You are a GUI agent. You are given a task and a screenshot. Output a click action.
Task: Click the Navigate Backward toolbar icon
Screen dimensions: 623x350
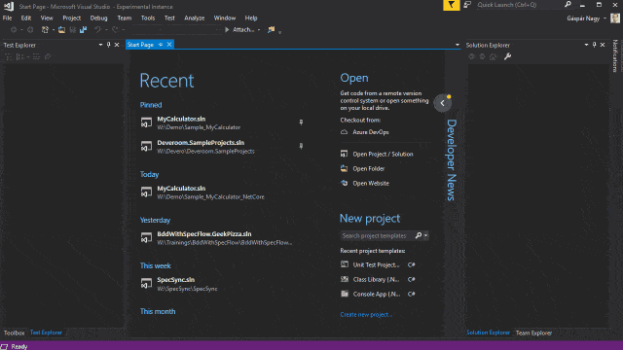[x=14, y=30]
